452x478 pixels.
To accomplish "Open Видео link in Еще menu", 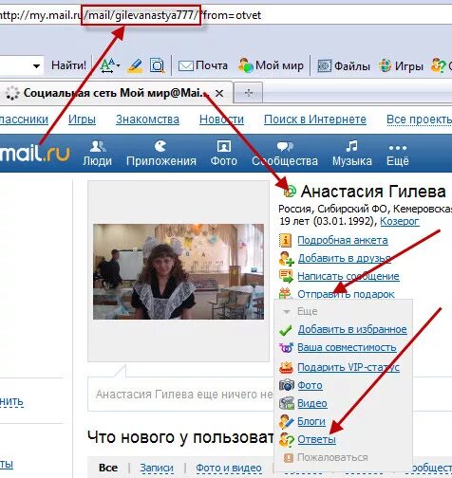I will tap(312, 403).
